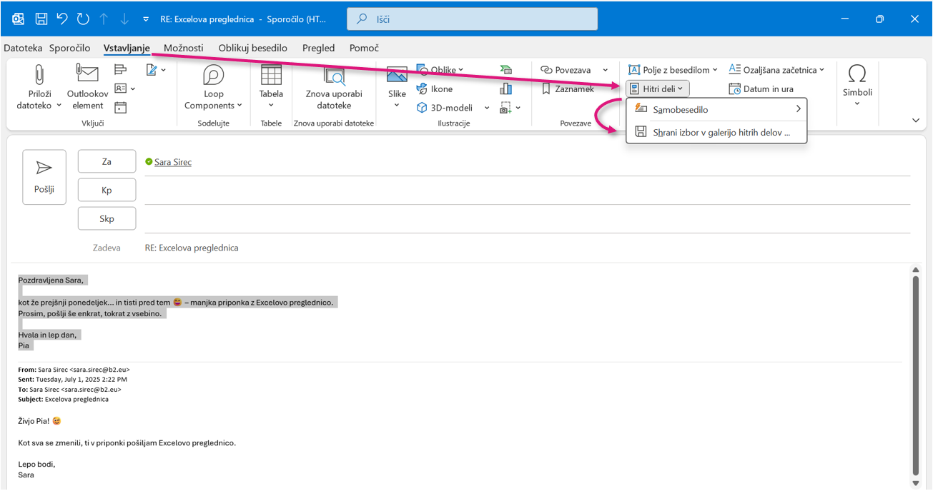Undo the last action
This screenshot has height=491, width=933.
click(62, 19)
